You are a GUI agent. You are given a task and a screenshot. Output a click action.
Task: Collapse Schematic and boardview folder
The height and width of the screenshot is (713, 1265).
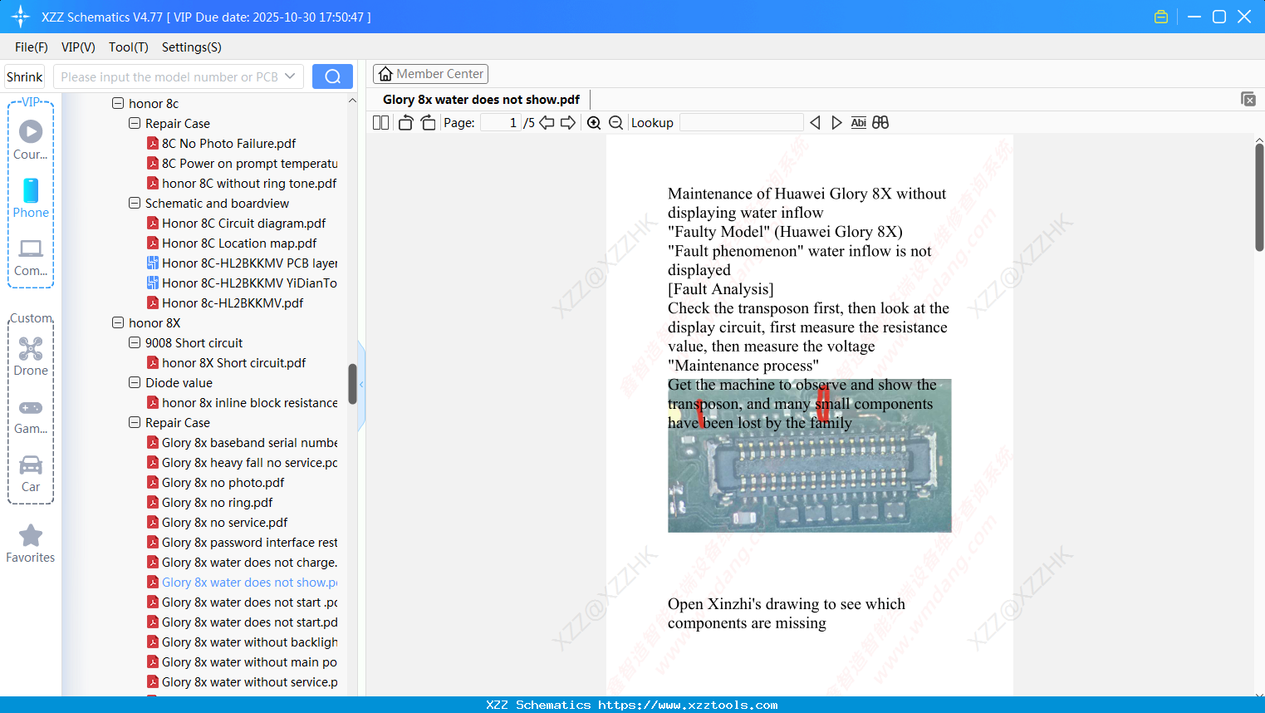click(x=135, y=203)
